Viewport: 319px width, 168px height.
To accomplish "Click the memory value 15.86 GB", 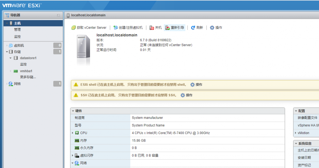I will point(139,141).
